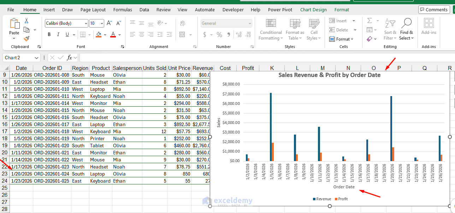455x213 pixels.
Task: Open the File menu
Action: pos(11,10)
